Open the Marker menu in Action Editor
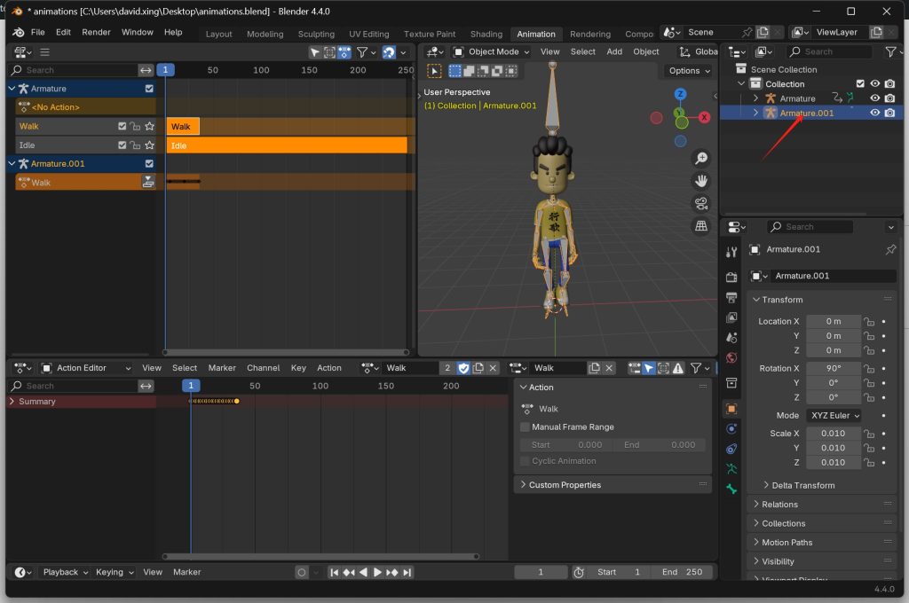This screenshot has width=909, height=603. 222,368
